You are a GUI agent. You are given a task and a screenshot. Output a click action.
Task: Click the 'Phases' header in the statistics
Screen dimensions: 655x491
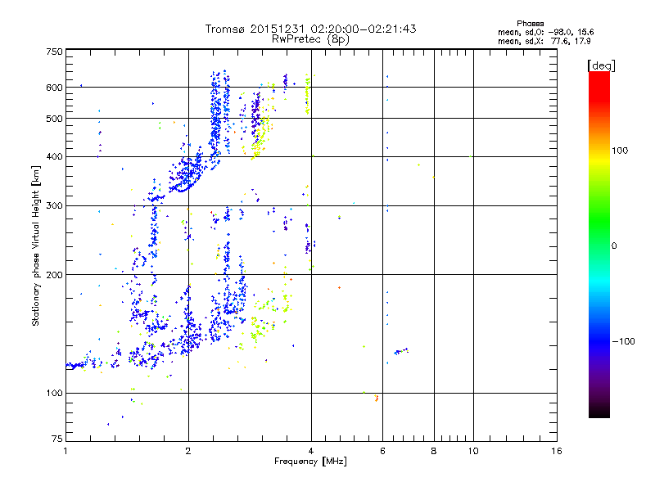point(530,24)
